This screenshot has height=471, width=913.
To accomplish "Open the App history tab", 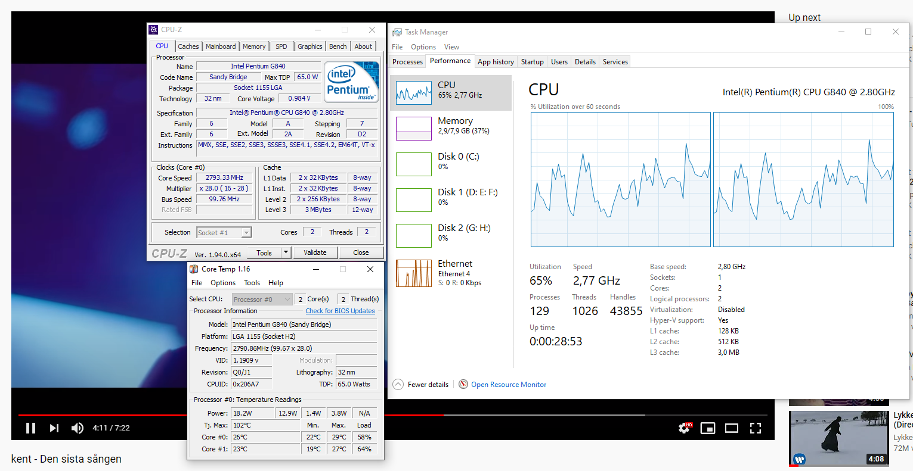I will 496,62.
